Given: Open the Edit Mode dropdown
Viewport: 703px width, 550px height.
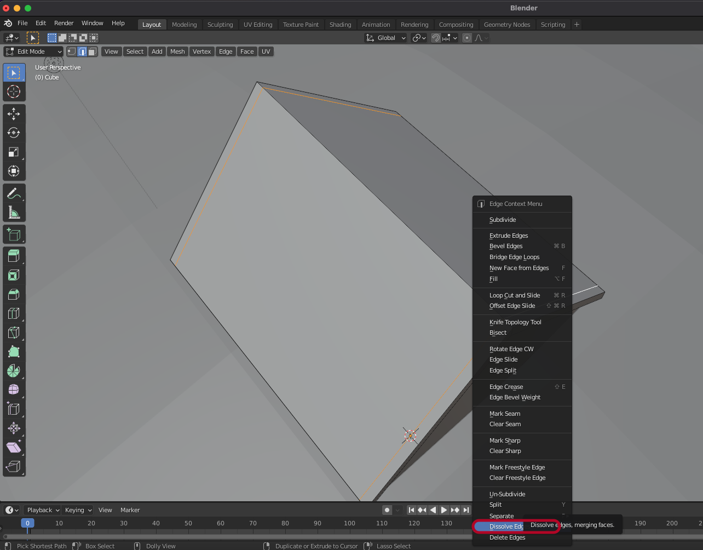Looking at the screenshot, I should pyautogui.click(x=33, y=51).
